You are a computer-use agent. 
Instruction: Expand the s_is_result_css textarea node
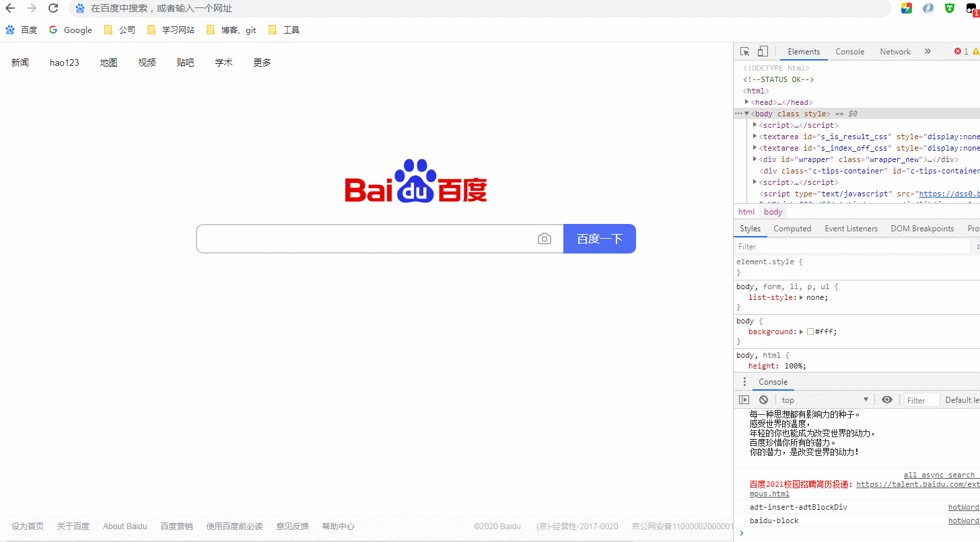click(755, 137)
